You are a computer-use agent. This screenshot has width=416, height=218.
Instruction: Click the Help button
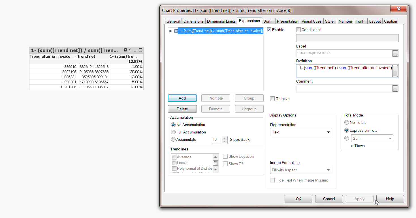pyautogui.click(x=390, y=199)
